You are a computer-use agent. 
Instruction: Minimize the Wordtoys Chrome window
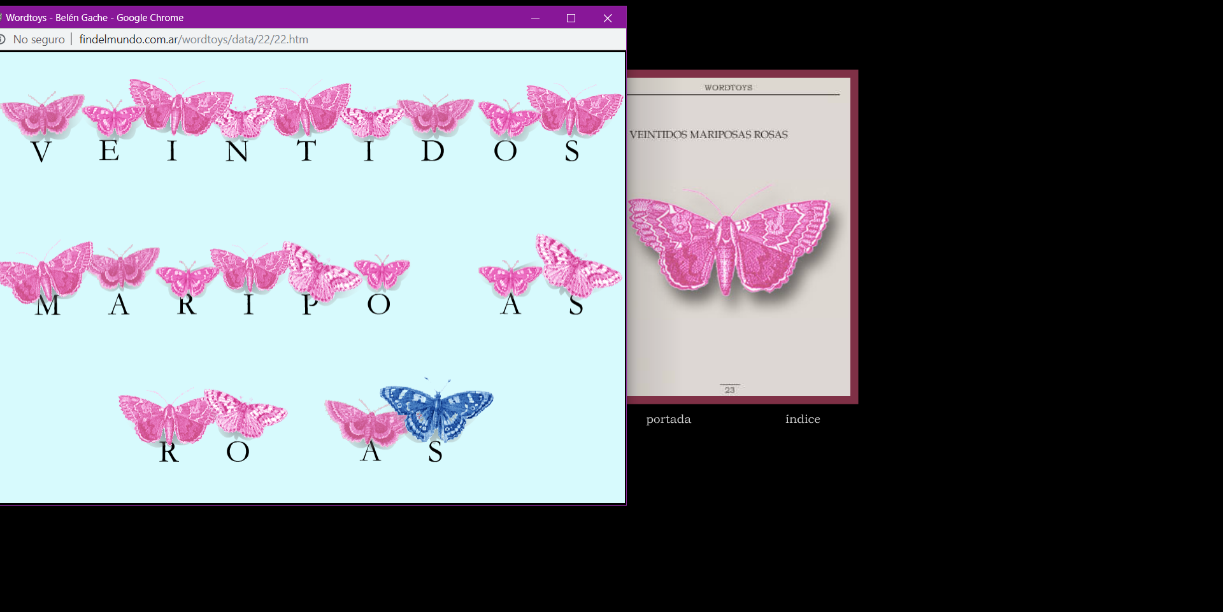coord(535,18)
